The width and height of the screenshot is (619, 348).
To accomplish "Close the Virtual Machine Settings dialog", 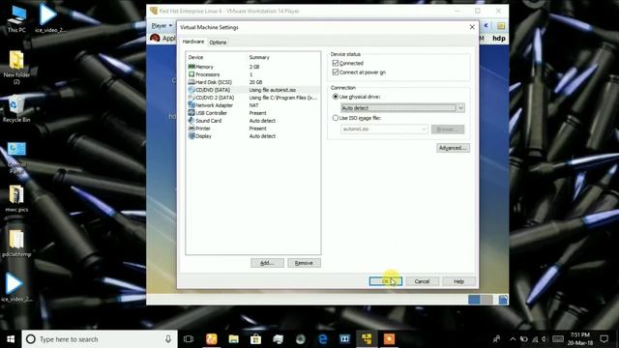I will 472,27.
